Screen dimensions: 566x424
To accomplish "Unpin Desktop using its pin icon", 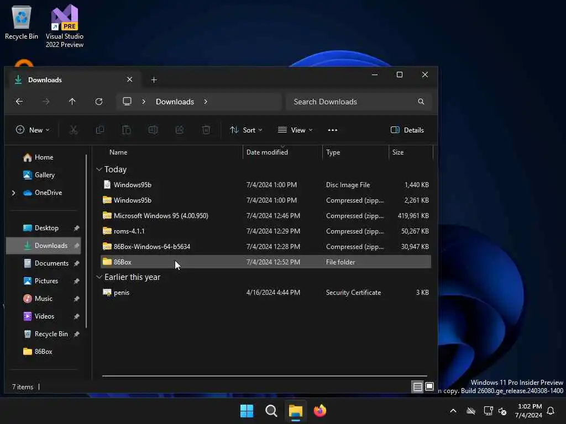I will (76, 228).
